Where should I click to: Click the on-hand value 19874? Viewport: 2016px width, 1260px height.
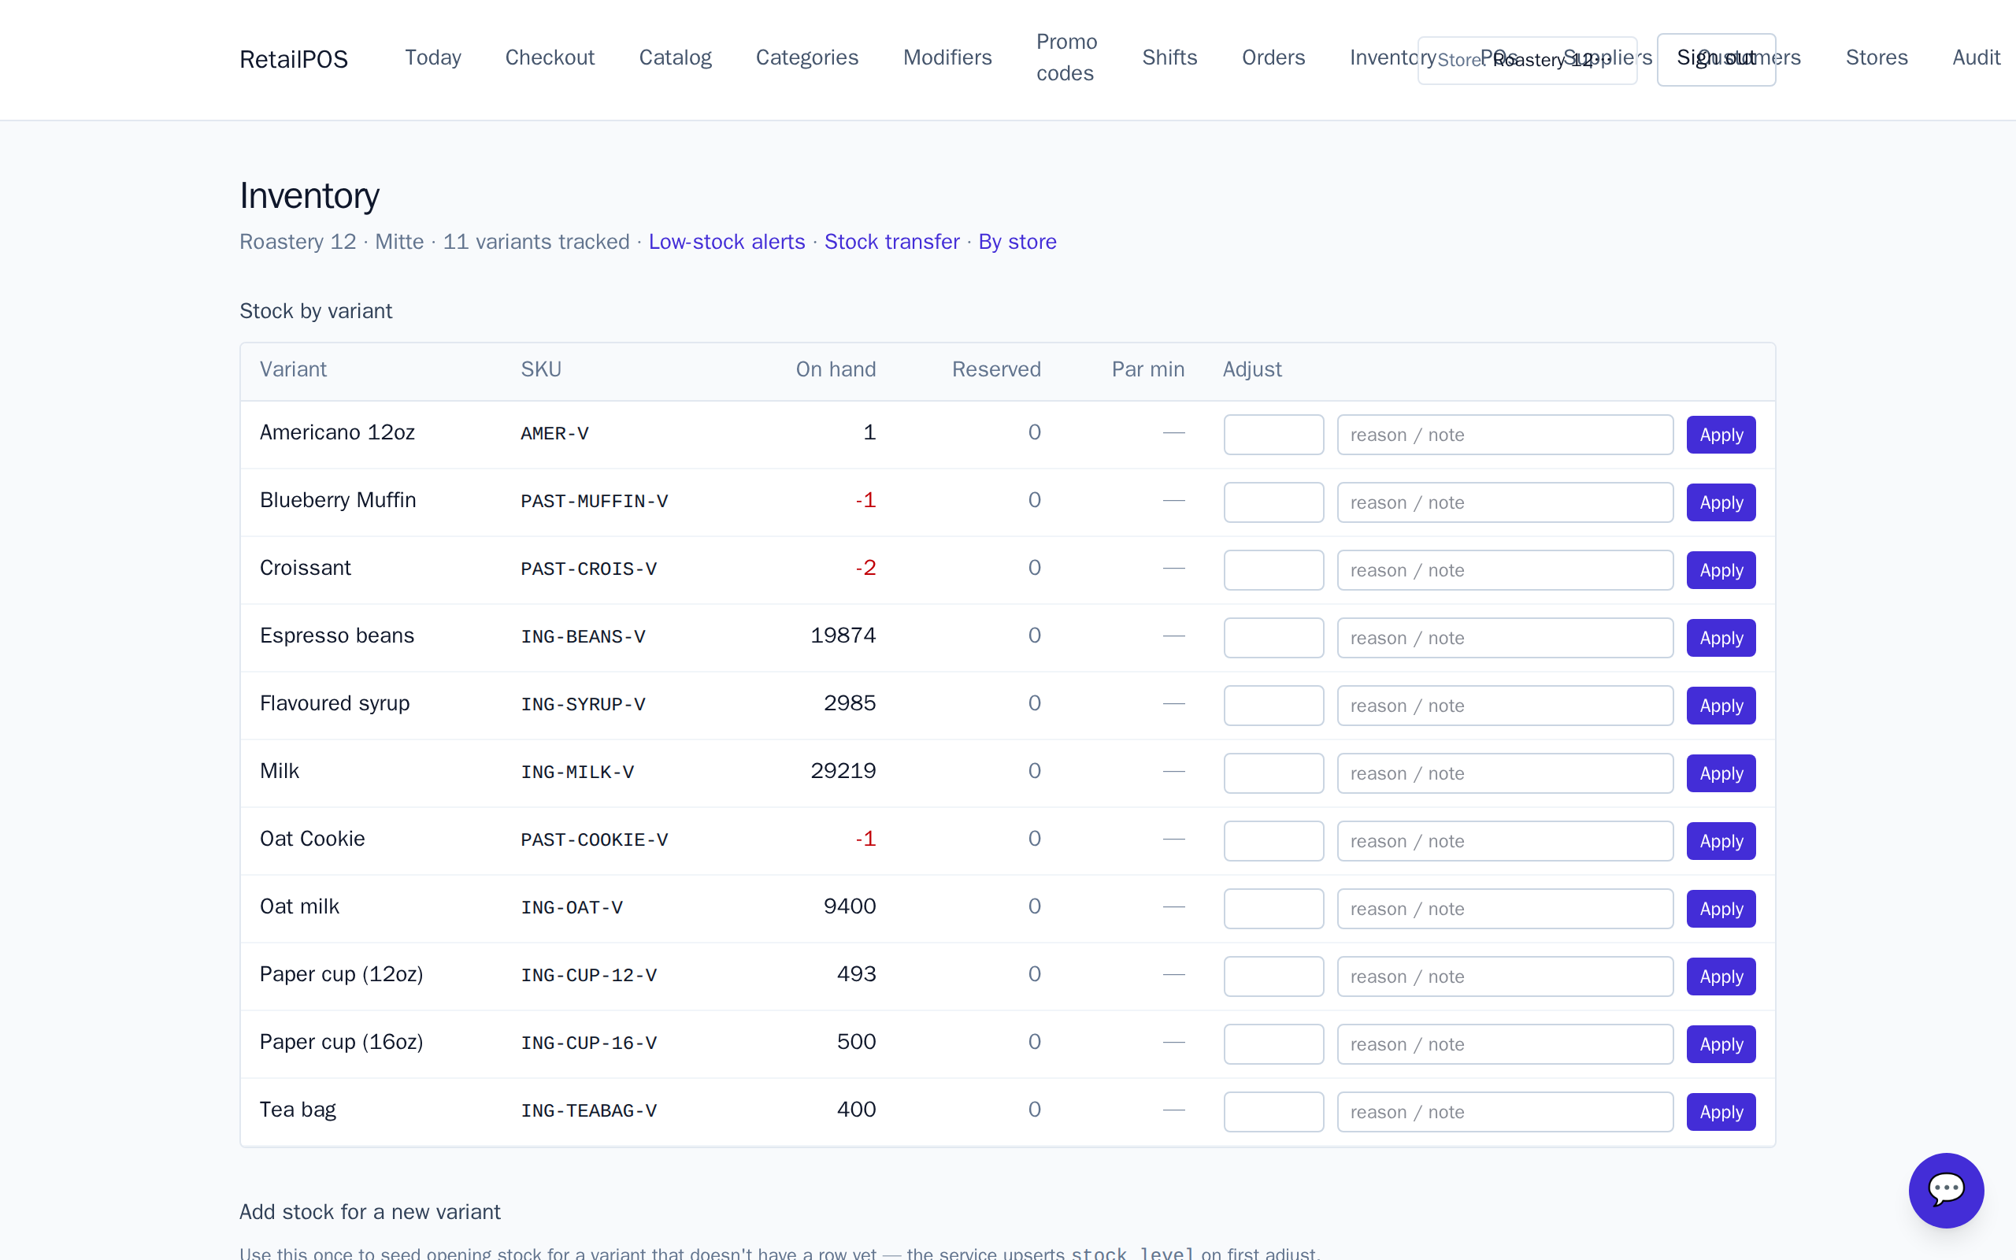point(842,636)
